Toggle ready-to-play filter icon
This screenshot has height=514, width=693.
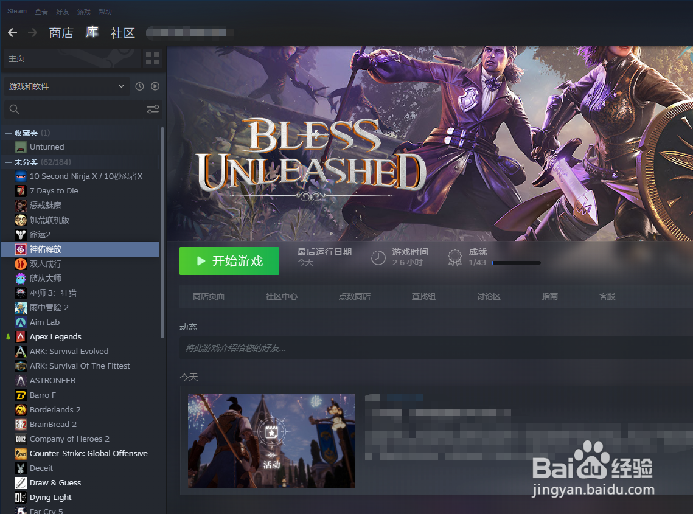(x=155, y=86)
